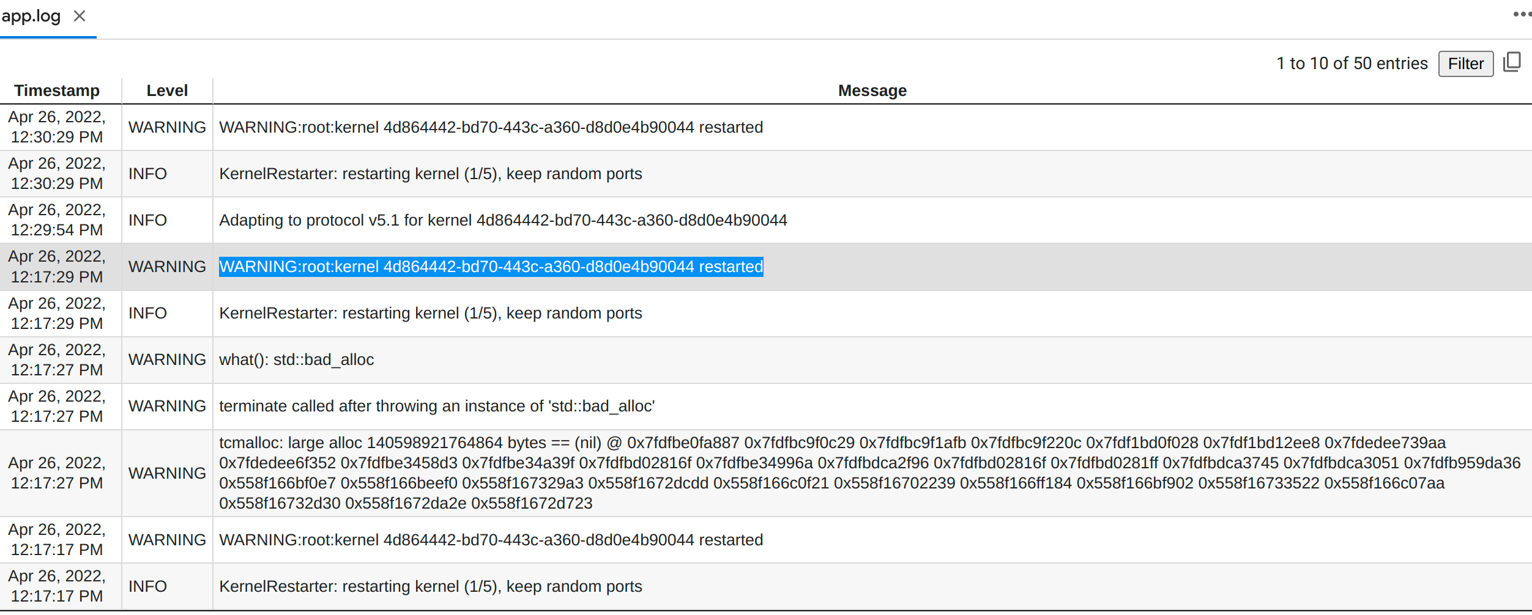Image resolution: width=1532 pixels, height=615 pixels.
Task: Sort the table by the Timestamp column
Action: [58, 90]
